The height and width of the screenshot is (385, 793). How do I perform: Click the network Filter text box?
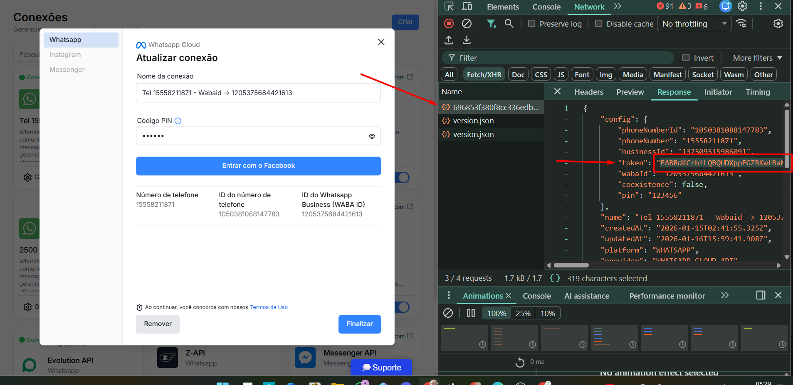tap(558, 58)
